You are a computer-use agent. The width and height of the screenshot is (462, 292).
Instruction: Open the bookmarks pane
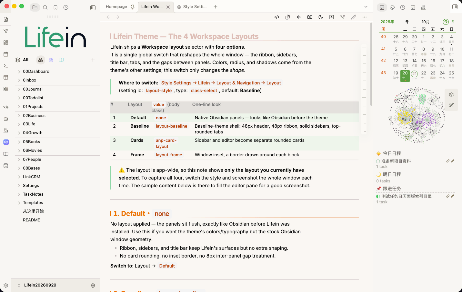(55, 7)
